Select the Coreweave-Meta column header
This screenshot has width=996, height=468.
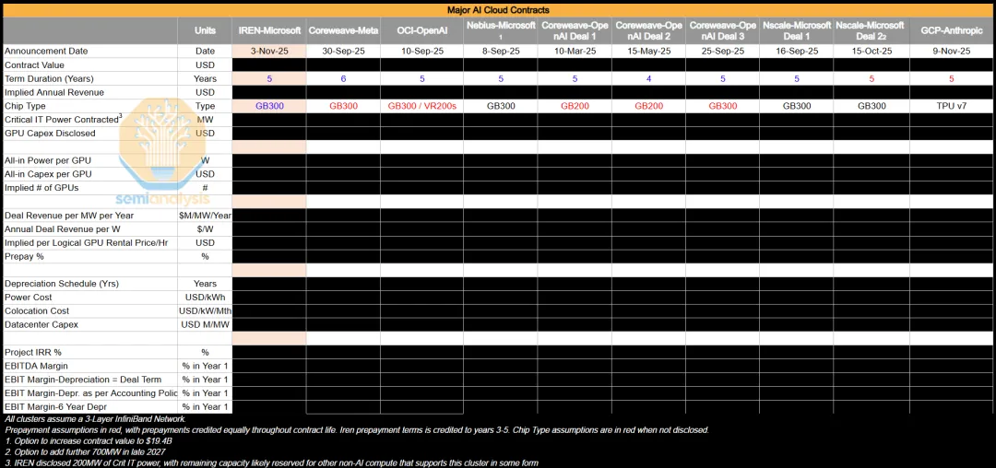tap(344, 29)
